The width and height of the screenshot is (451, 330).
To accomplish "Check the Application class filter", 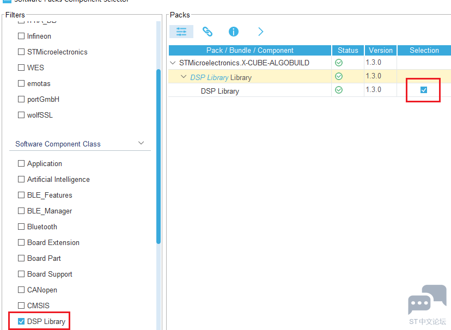I will (21, 163).
